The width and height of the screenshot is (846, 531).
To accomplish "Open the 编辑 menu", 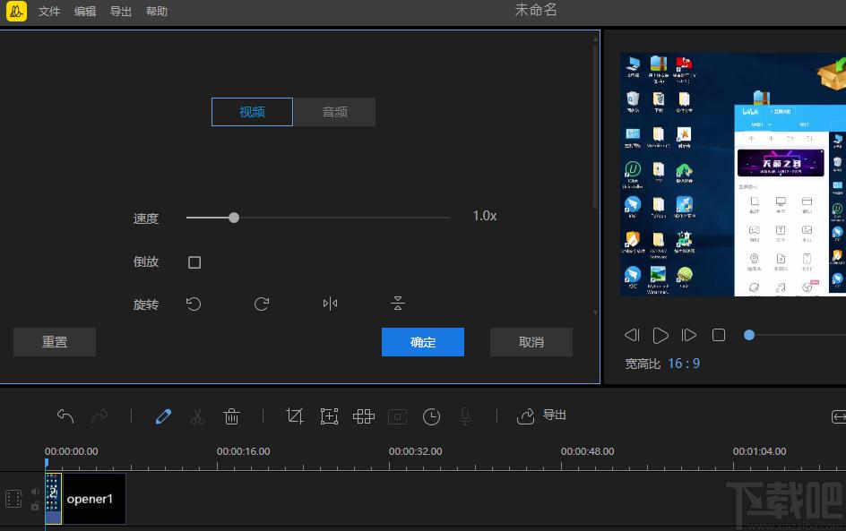I will point(85,12).
